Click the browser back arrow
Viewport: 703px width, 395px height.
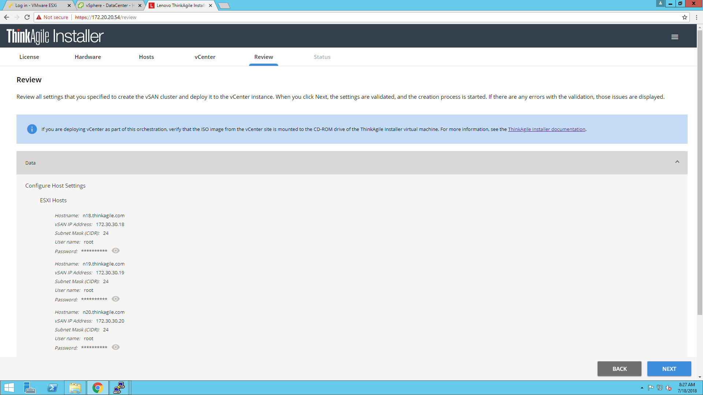7,17
